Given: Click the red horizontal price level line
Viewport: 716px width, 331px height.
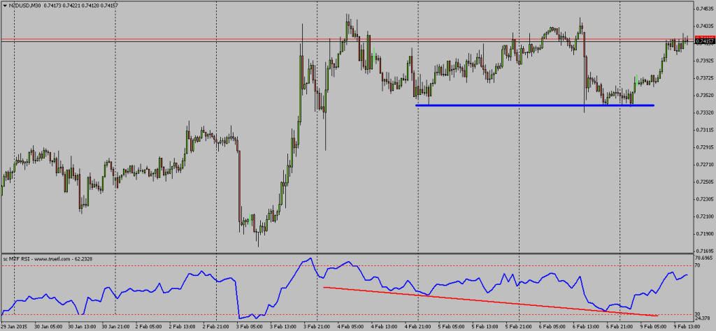Looking at the screenshot, I should 347,39.
